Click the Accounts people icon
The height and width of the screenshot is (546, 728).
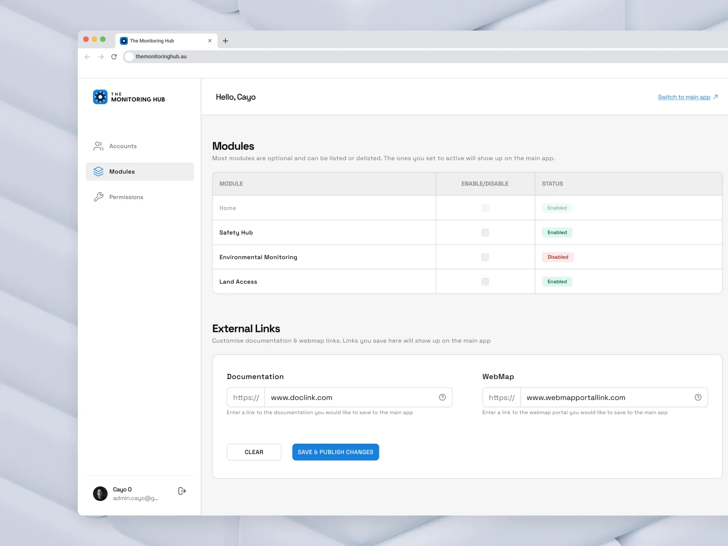coord(98,146)
